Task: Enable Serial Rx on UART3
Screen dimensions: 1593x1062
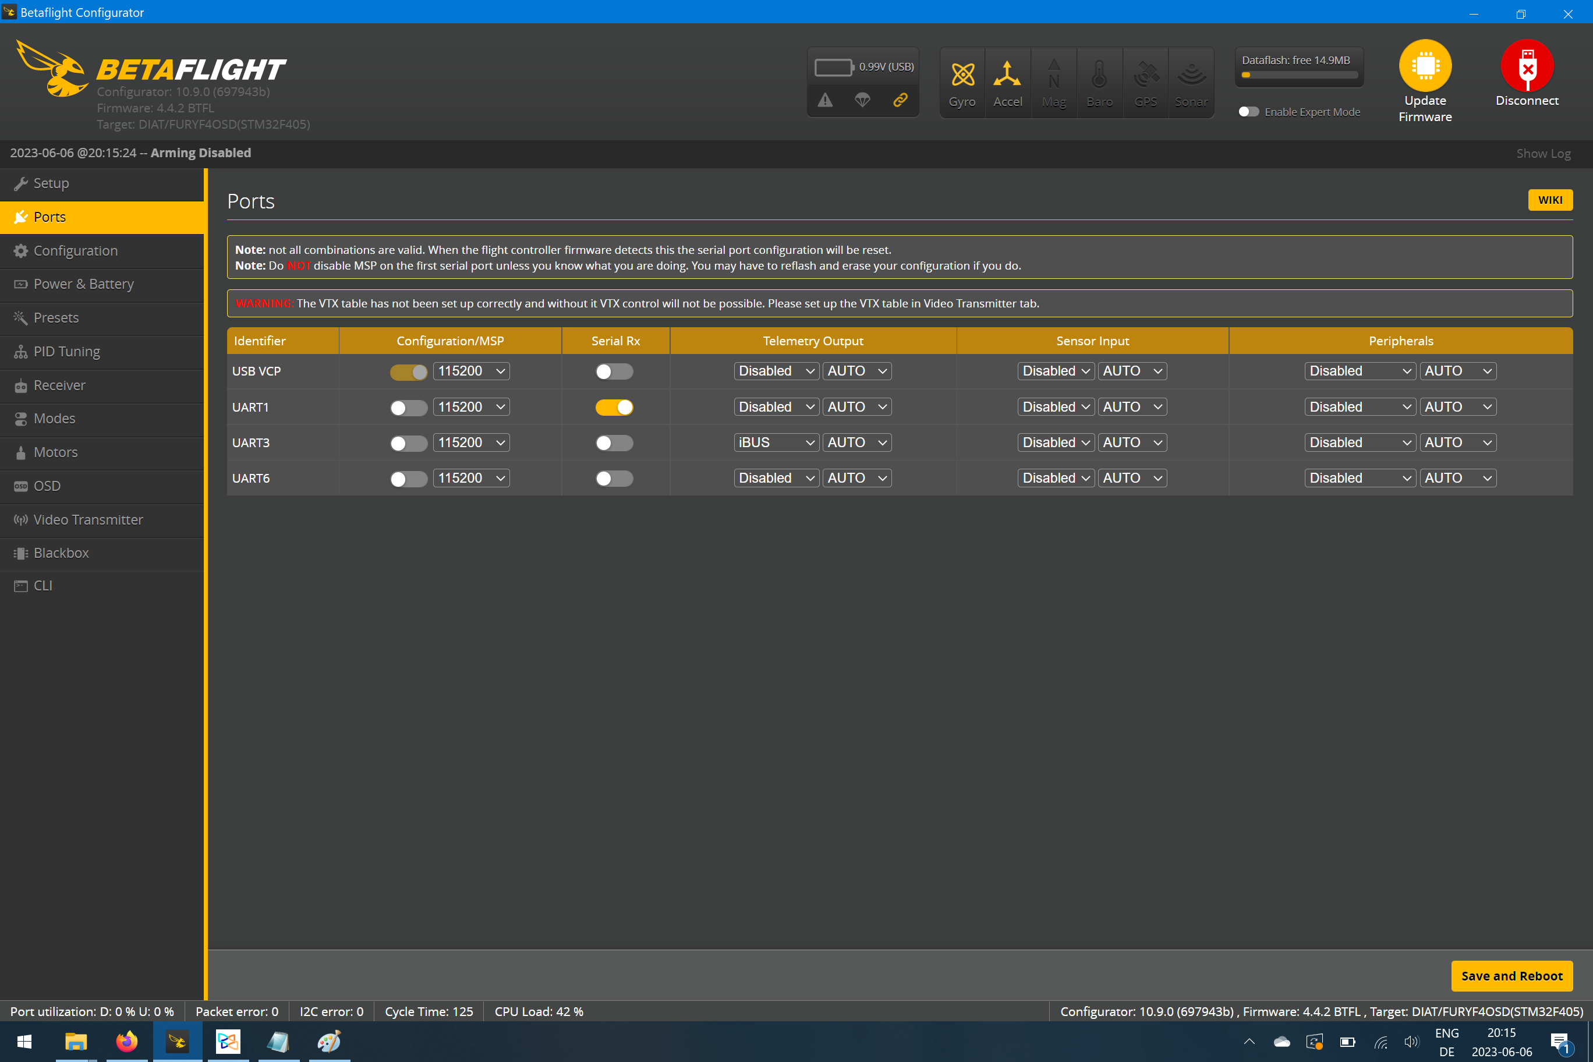Action: point(614,442)
